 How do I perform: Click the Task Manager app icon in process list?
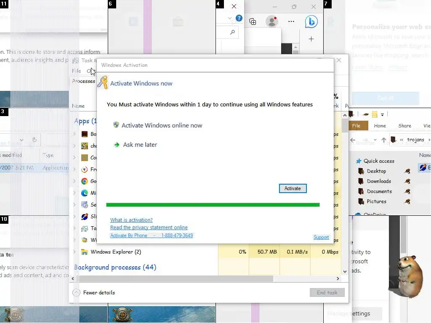(x=85, y=228)
